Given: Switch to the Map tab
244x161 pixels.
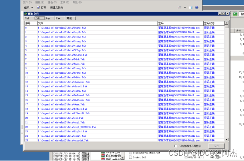Looking at the screenshot, I should [50, 18].
